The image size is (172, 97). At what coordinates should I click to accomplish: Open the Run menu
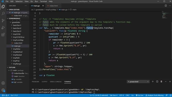36,1
